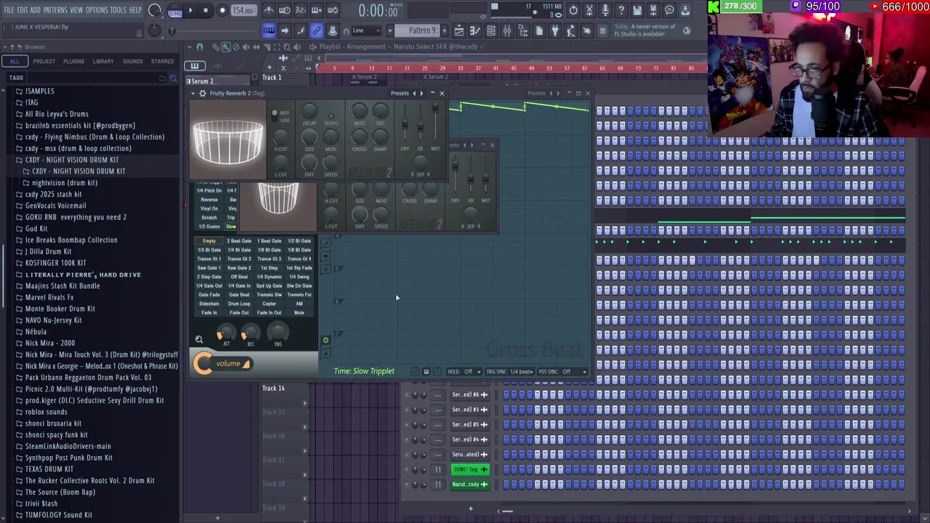
Task: Click the Gross Beat magnifier icon
Action: [199, 339]
